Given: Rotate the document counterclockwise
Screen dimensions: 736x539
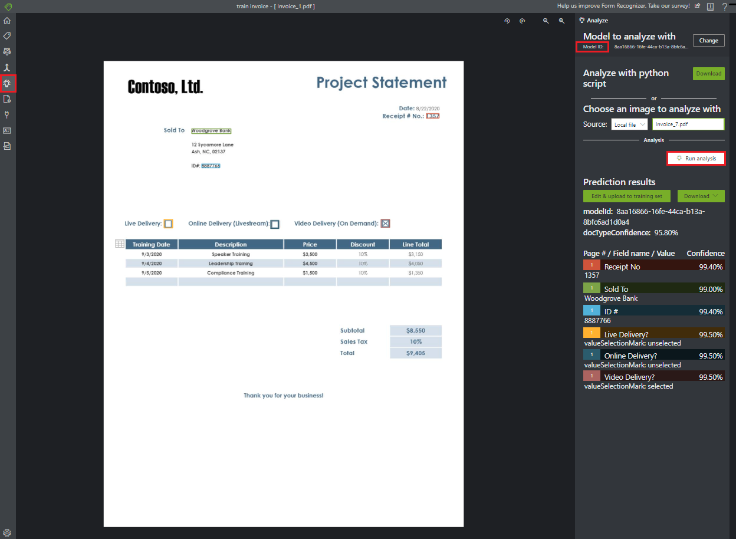Looking at the screenshot, I should (507, 21).
